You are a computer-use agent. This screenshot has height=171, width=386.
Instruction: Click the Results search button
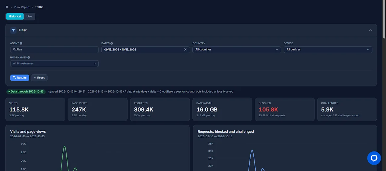[20, 78]
